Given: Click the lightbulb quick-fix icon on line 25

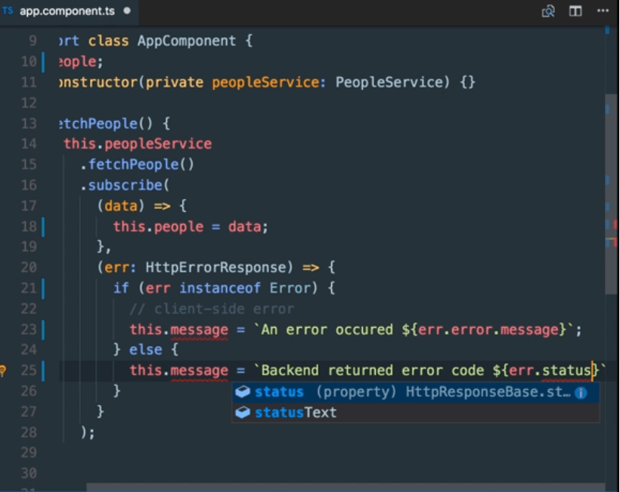Looking at the screenshot, I should [2, 370].
